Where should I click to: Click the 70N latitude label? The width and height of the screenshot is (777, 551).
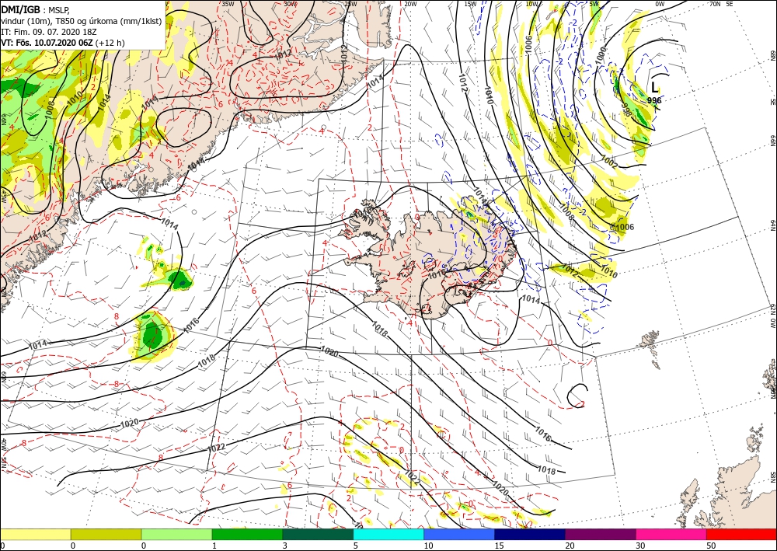click(715, 4)
